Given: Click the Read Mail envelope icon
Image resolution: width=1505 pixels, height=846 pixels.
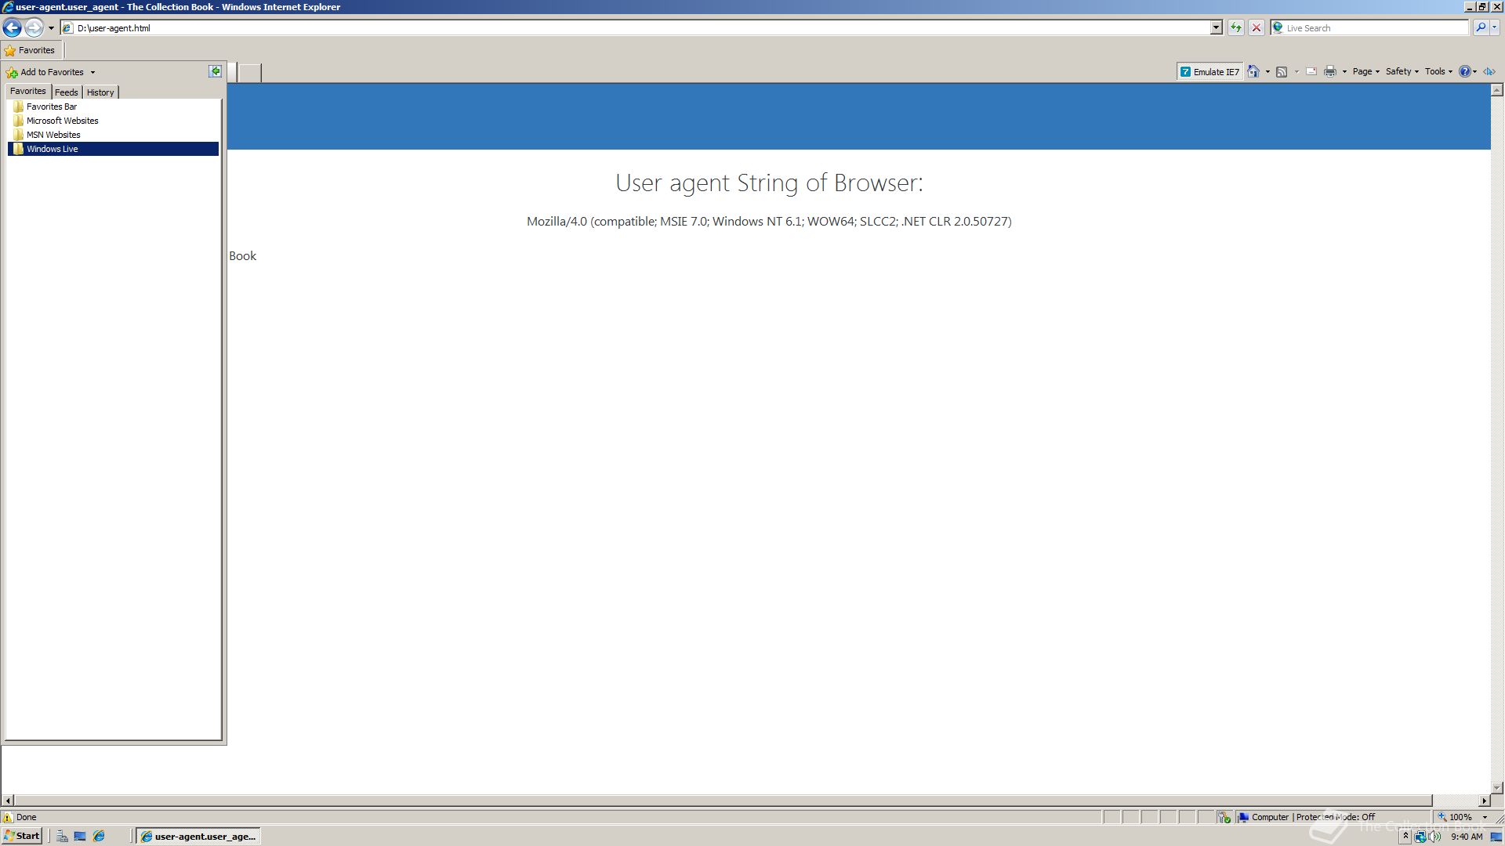Looking at the screenshot, I should tap(1311, 72).
